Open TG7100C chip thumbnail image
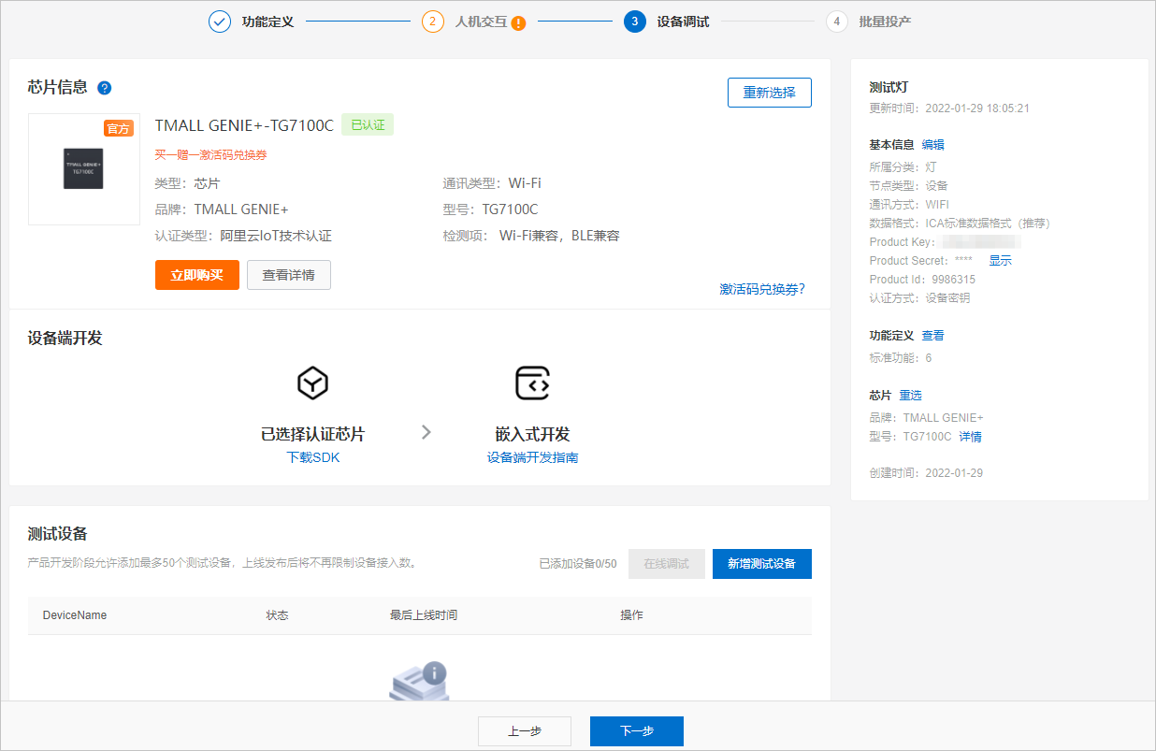The width and height of the screenshot is (1156, 751). click(x=84, y=169)
